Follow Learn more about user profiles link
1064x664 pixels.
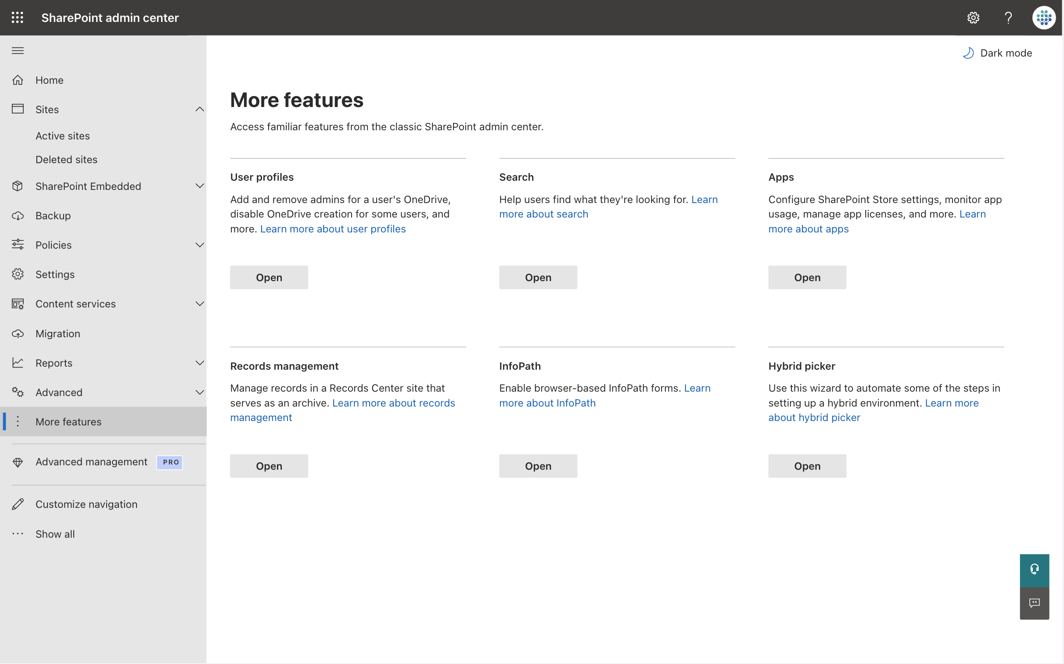click(x=333, y=229)
